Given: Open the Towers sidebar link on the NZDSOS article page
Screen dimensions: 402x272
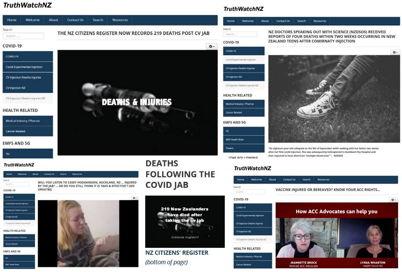Looking at the screenshot, I should click(x=244, y=148).
